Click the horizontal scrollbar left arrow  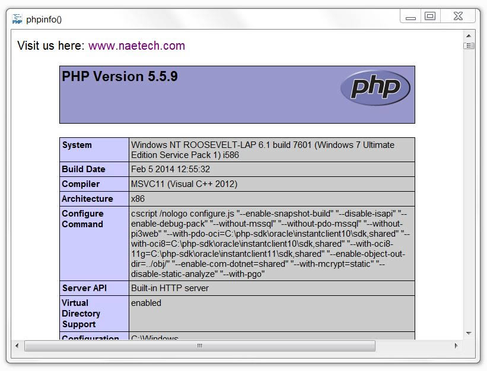[x=17, y=346]
